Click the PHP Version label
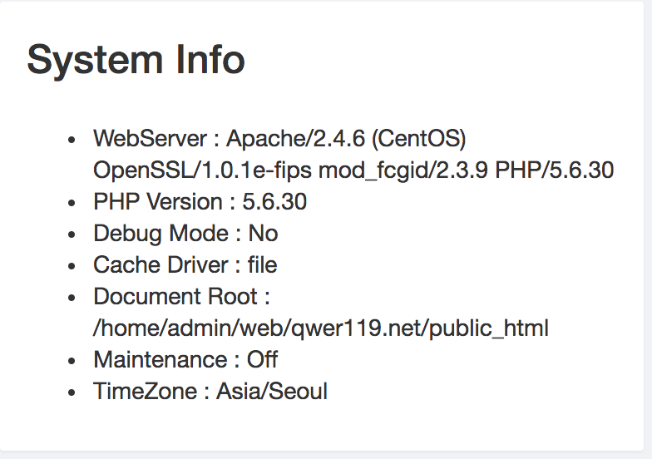The width and height of the screenshot is (652, 459). coord(158,202)
